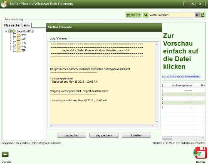
Task: Click the Retten label
Action: click(x=201, y=162)
